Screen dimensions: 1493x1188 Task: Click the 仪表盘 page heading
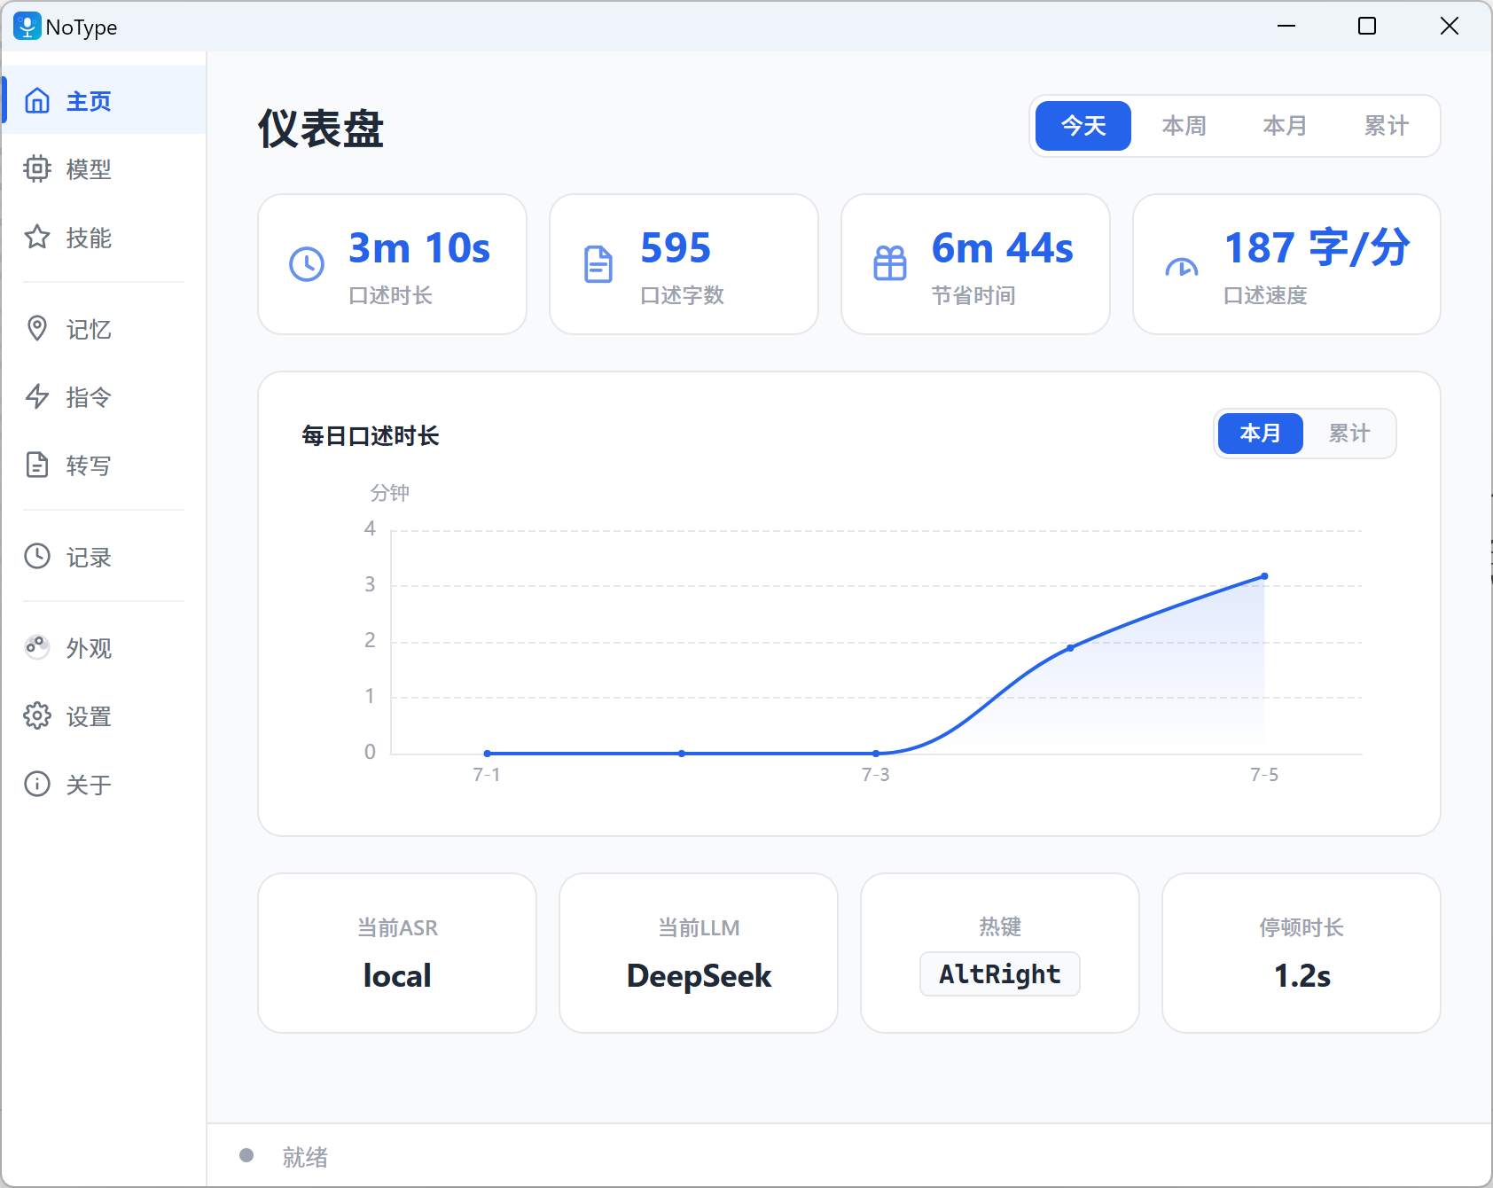321,129
